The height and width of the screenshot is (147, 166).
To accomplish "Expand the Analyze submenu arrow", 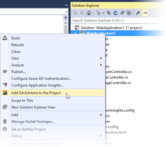I will click(101, 65).
